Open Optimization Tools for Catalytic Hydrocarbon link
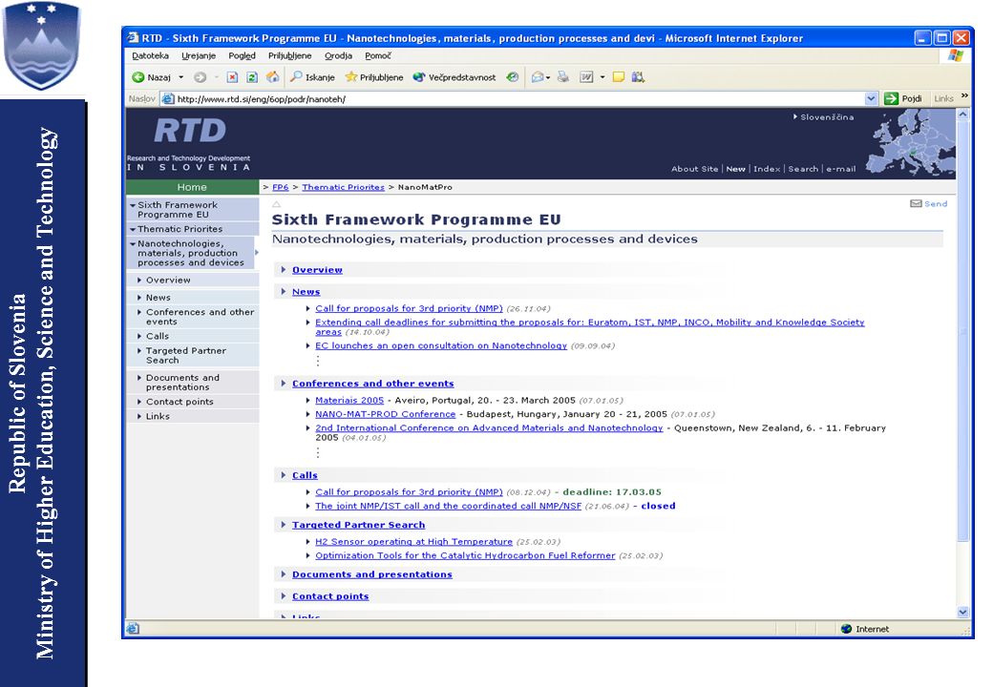The width and height of the screenshot is (993, 687). [x=465, y=556]
